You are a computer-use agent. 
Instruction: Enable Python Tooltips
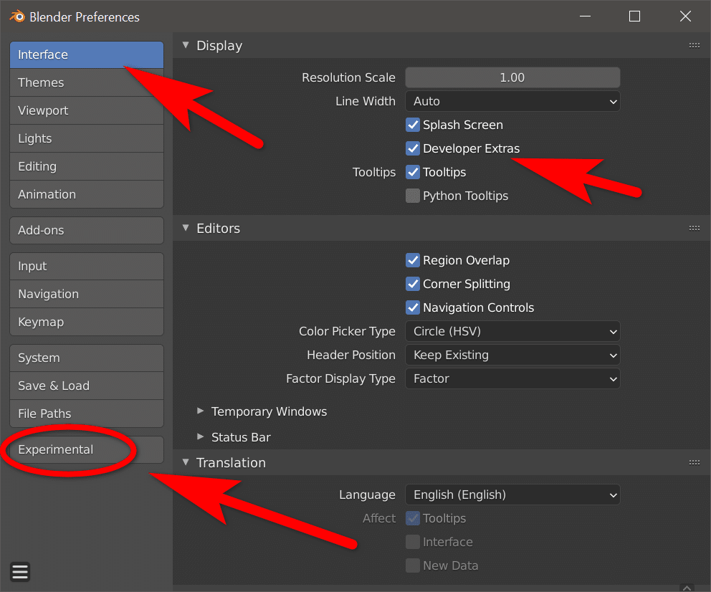(x=413, y=196)
